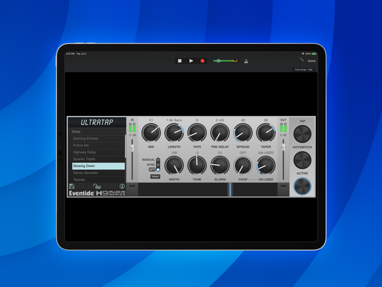Image resolution: width=382 pixels, height=287 pixels.
Task: Stop playback with the square button
Action: pyautogui.click(x=180, y=61)
